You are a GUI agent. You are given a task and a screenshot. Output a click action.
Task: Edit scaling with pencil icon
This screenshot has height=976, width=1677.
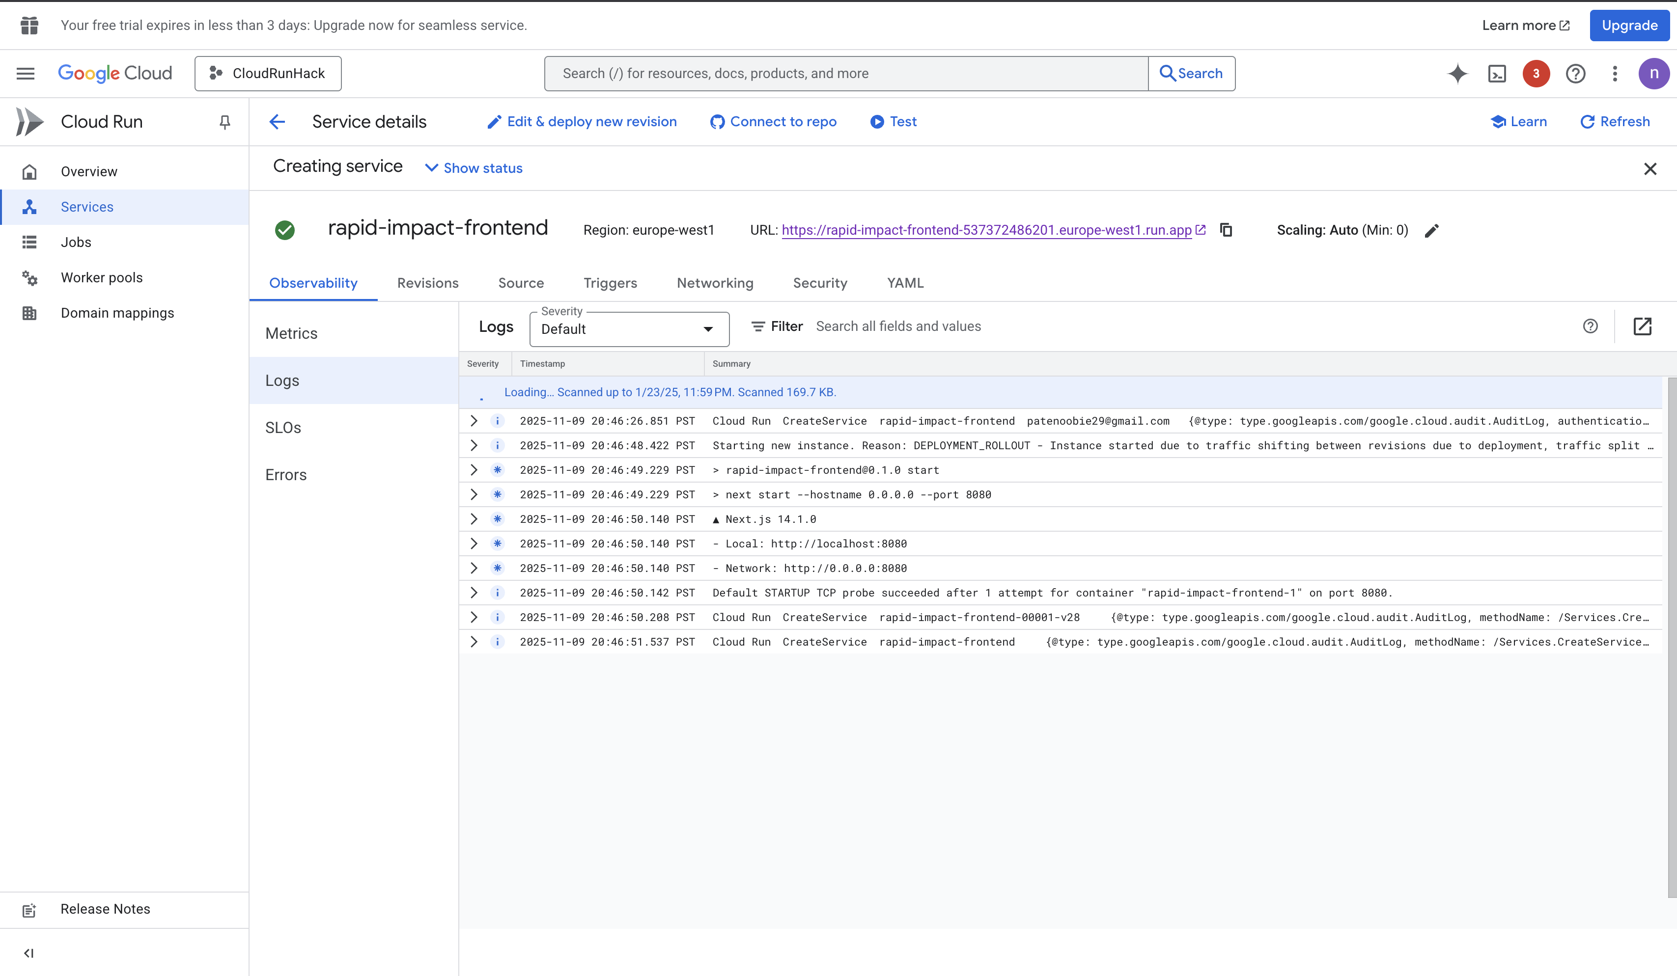1431,231
